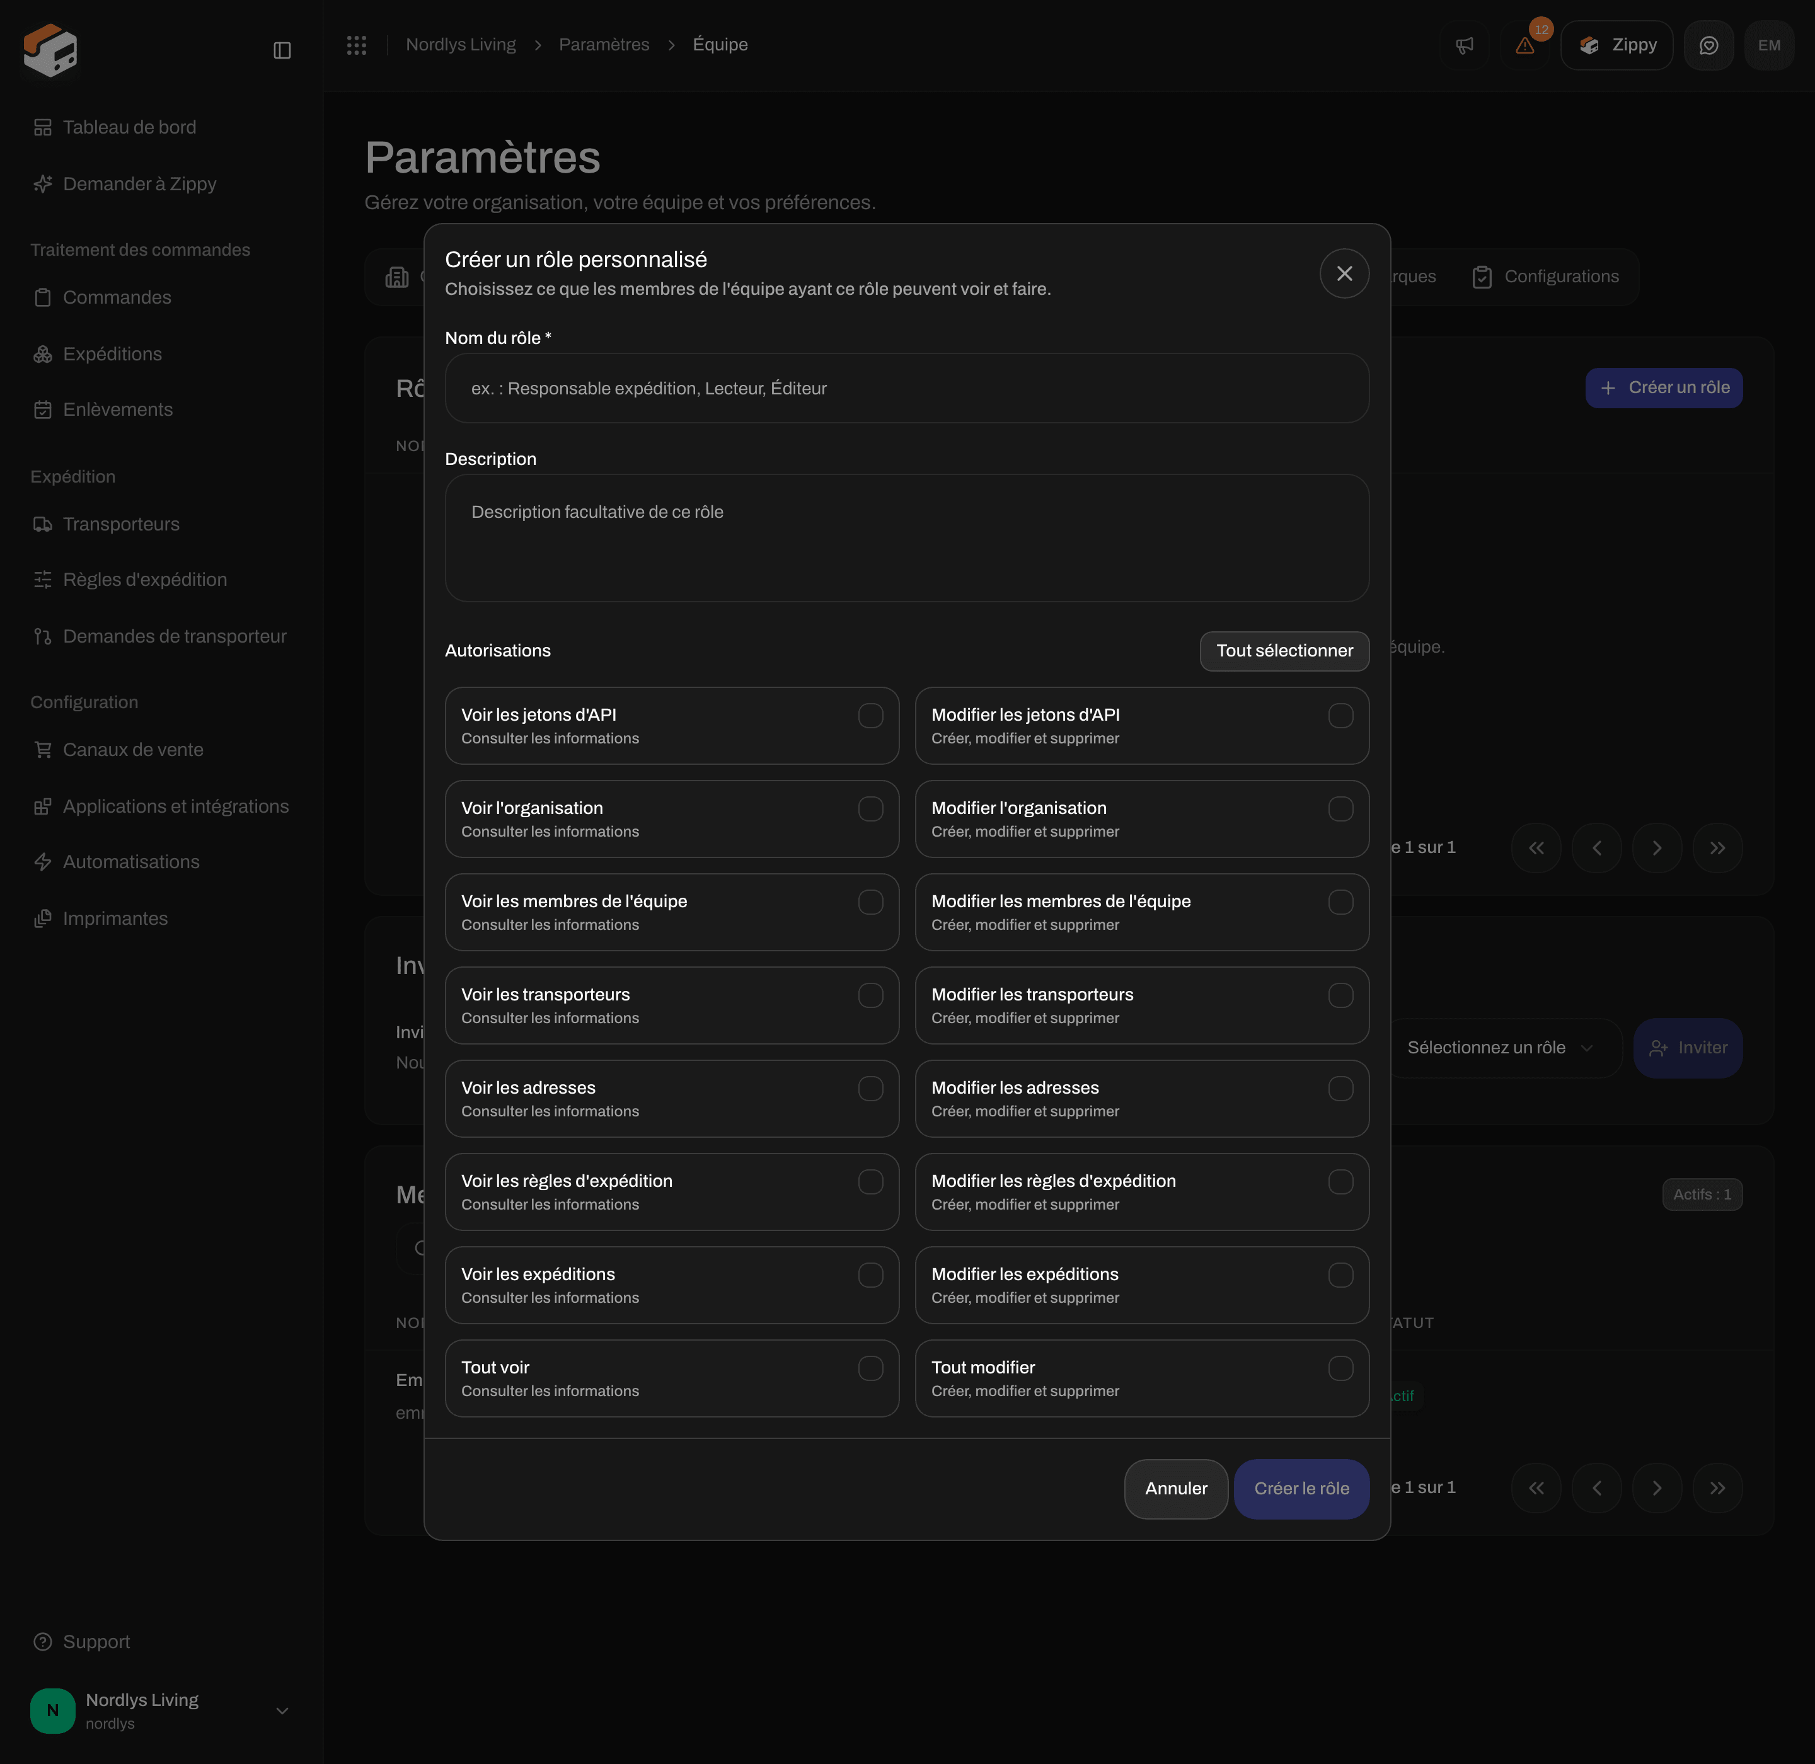Screen dimensions: 1815x1764
Task: Go to next page in roles pagination
Action: click(1657, 848)
